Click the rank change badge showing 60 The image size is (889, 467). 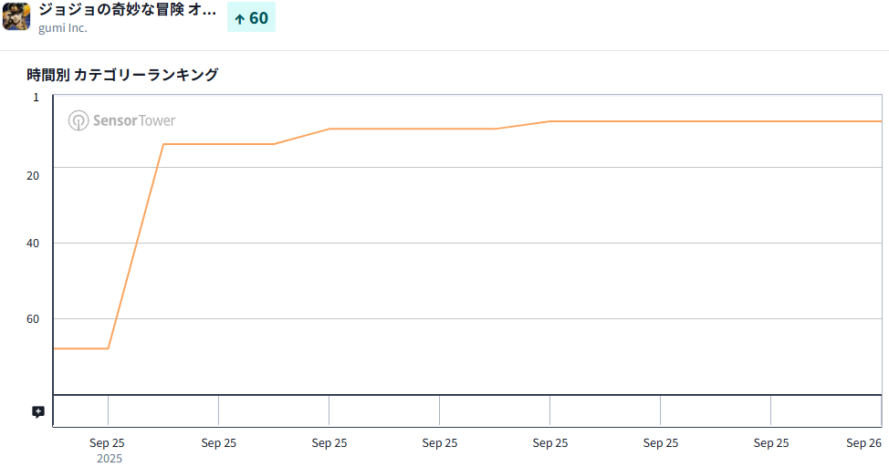point(251,17)
